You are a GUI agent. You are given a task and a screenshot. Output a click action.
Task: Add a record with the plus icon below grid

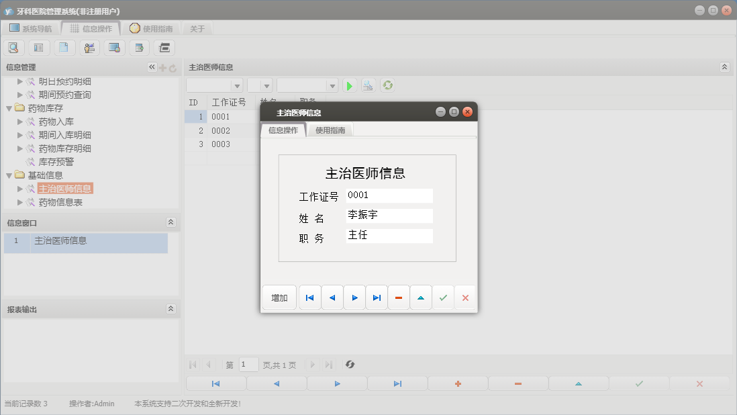458,383
